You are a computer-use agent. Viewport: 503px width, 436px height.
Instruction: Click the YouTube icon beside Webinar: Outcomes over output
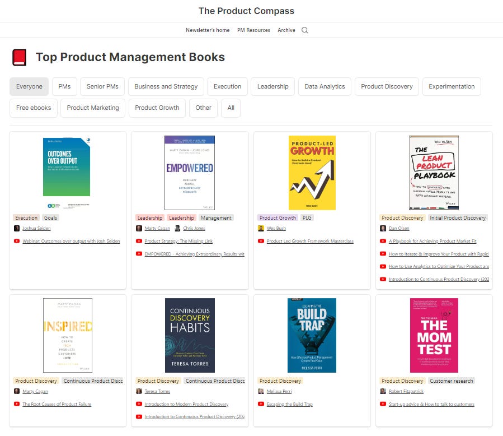click(16, 242)
